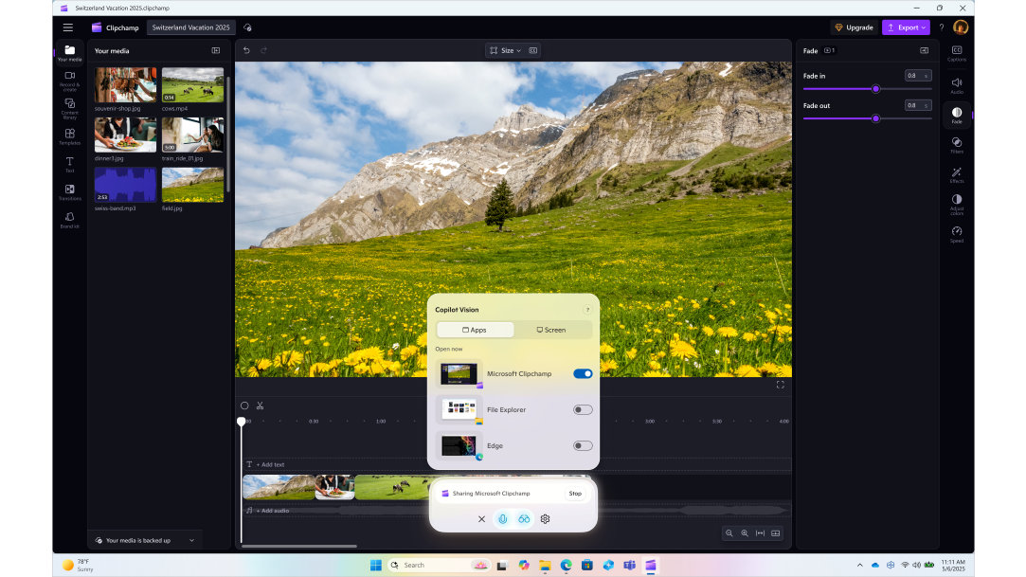Image resolution: width=1026 pixels, height=577 pixels.
Task: Enable sharing for File Explorer
Action: (x=583, y=409)
